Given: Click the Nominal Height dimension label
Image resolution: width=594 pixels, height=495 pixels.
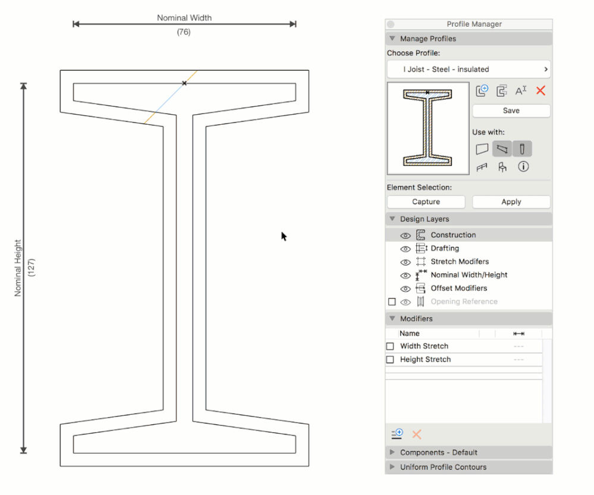Looking at the screenshot, I should (x=17, y=268).
